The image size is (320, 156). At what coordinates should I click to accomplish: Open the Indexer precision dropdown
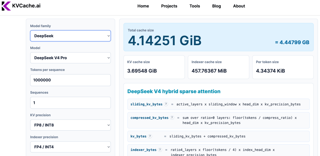click(x=70, y=147)
